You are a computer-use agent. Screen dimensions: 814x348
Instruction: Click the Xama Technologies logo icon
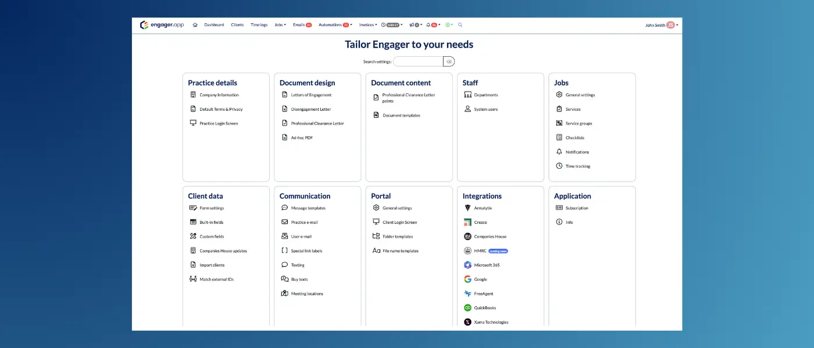[x=467, y=322]
